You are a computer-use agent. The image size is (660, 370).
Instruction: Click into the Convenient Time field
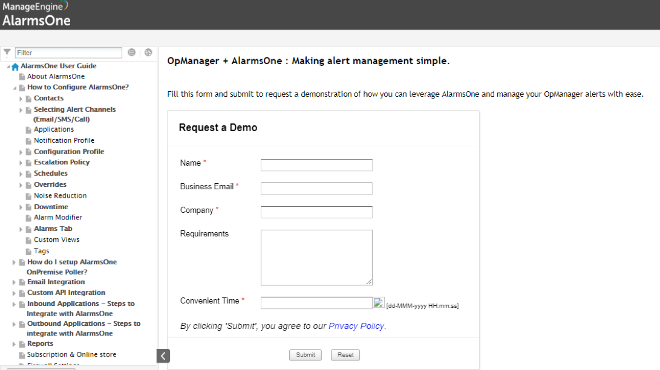coord(316,303)
